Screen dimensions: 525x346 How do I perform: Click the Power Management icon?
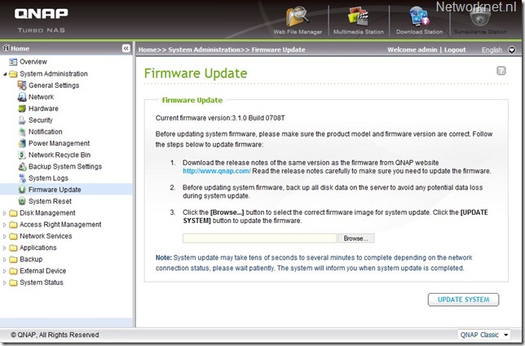click(22, 143)
